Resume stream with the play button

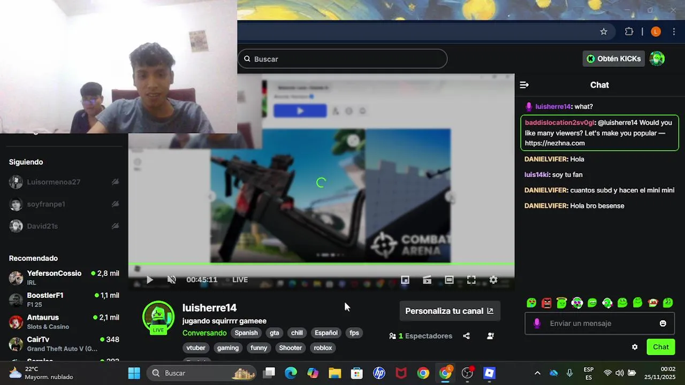[149, 280]
